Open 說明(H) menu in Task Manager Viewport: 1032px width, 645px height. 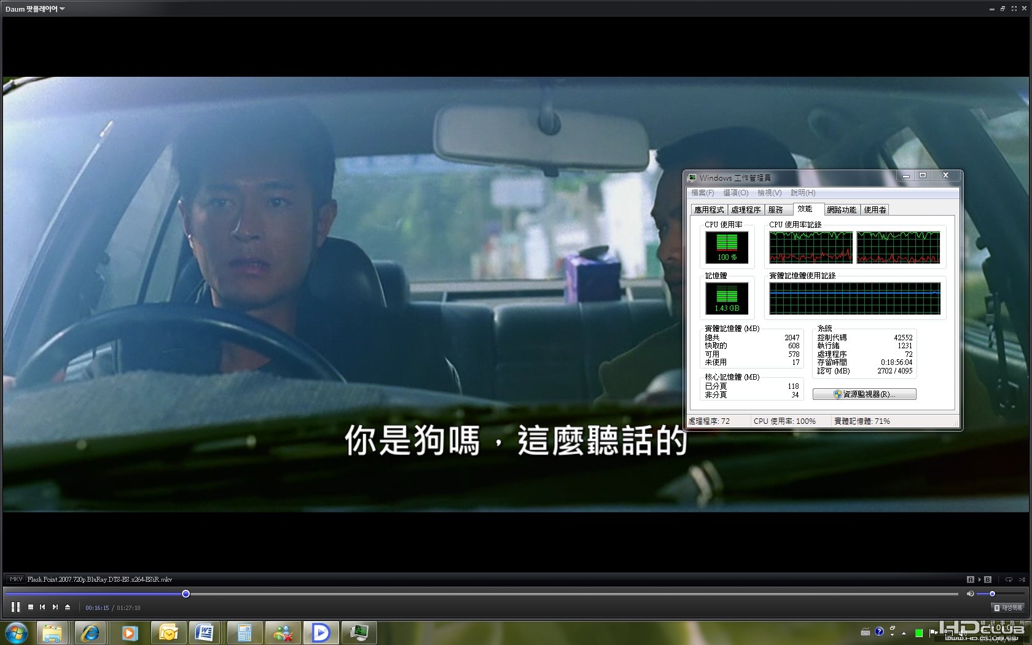click(803, 193)
